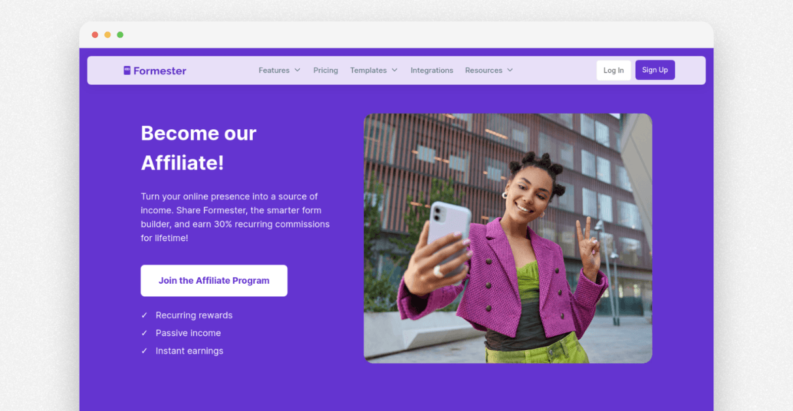Click the Formester brand name text
793x411 pixels.
pos(160,70)
